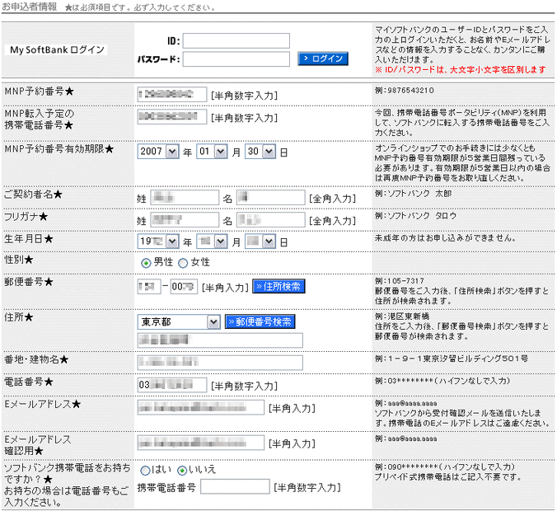The height and width of the screenshot is (511, 557).
Task: Click the 携帯電話番号 input field
Action: pos(235,486)
